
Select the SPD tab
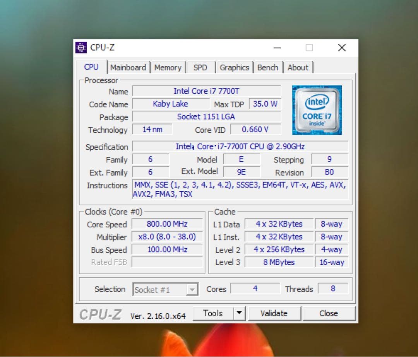click(200, 68)
